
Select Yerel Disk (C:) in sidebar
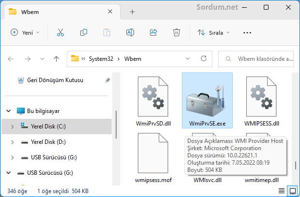[57, 127]
